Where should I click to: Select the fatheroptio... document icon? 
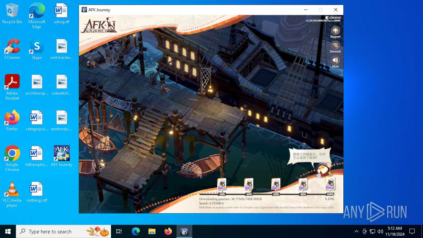tap(37, 157)
